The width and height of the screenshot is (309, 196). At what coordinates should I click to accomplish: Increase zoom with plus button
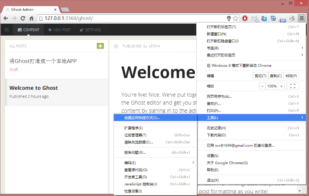click(x=281, y=86)
